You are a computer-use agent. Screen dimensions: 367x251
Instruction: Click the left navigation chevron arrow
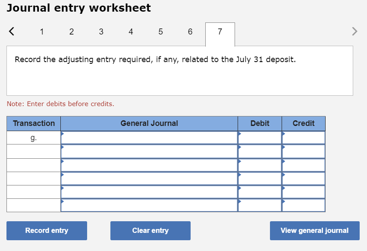point(11,31)
